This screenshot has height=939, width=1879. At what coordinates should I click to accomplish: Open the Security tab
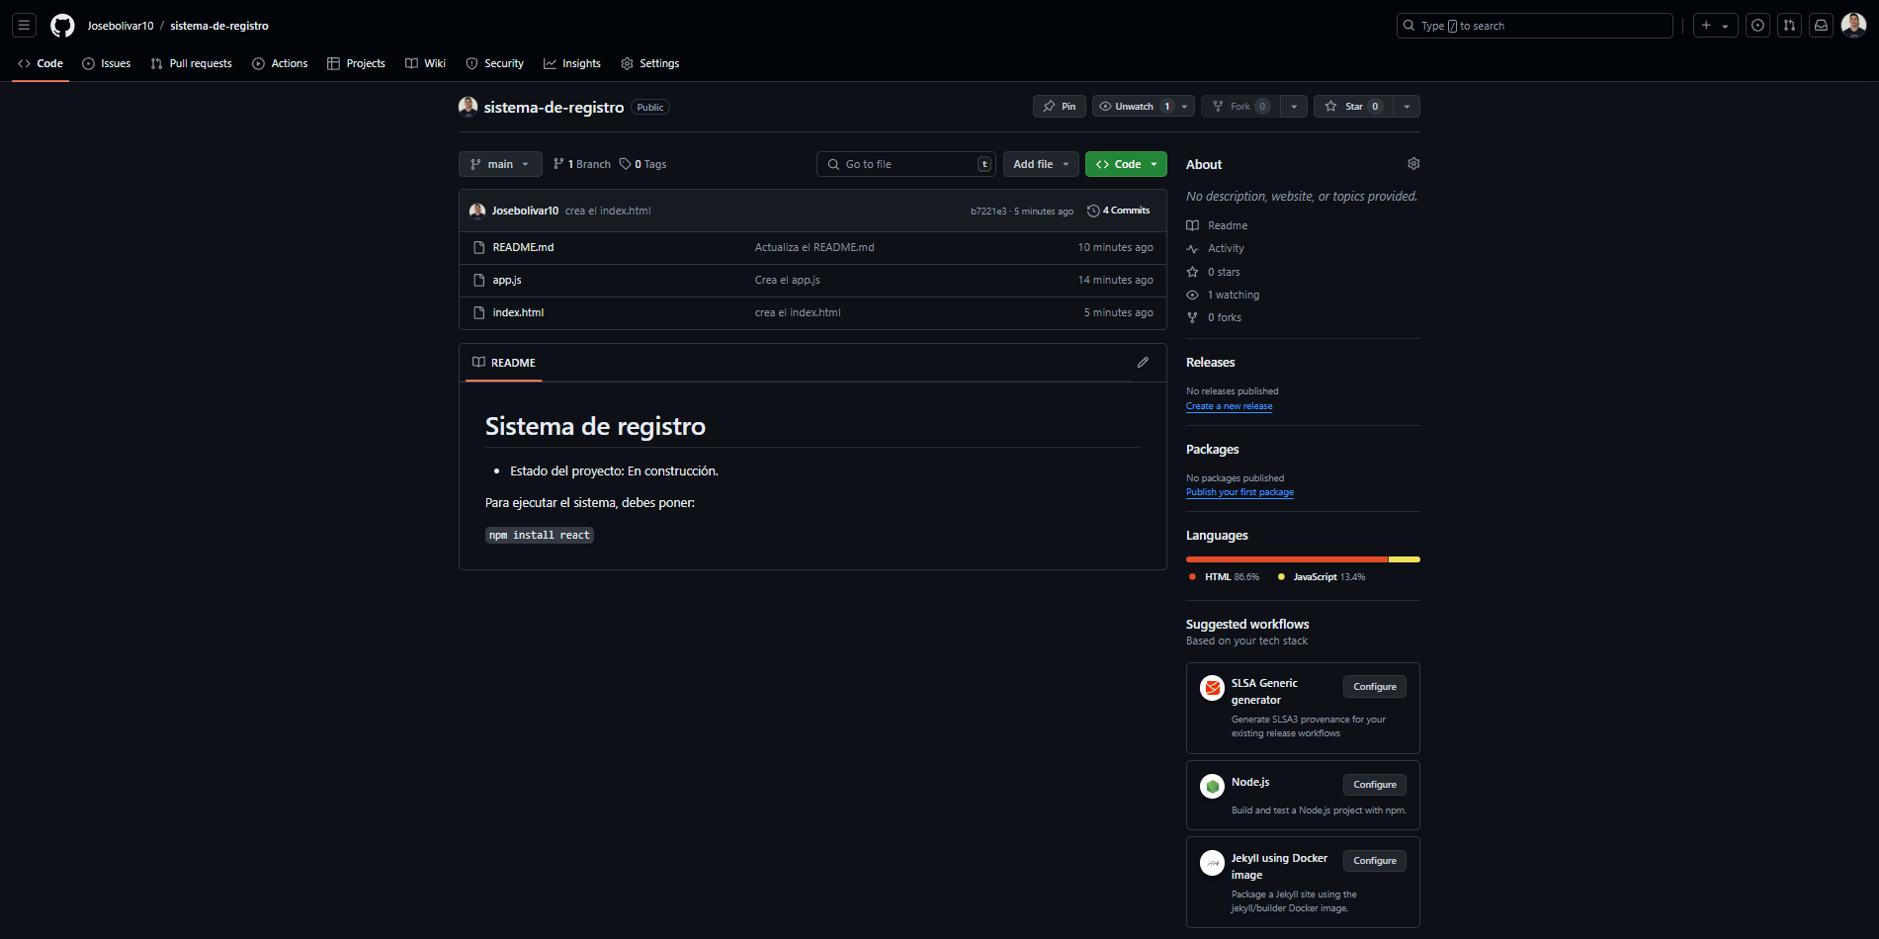pos(495,63)
